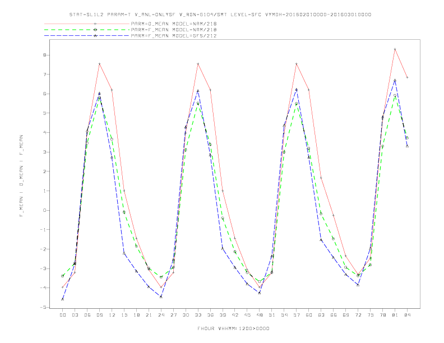Click x-axis tick label 78
The width and height of the screenshot is (444, 343).
(x=383, y=315)
